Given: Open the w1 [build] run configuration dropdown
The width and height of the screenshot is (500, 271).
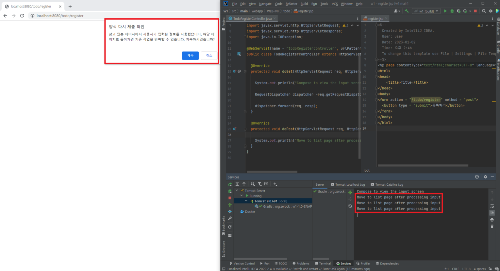Looking at the screenshot, I should click(x=426, y=11).
